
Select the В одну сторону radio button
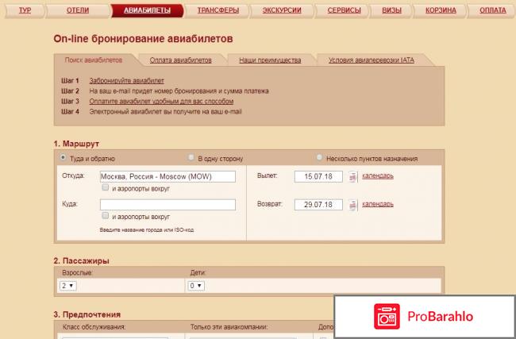click(191, 158)
